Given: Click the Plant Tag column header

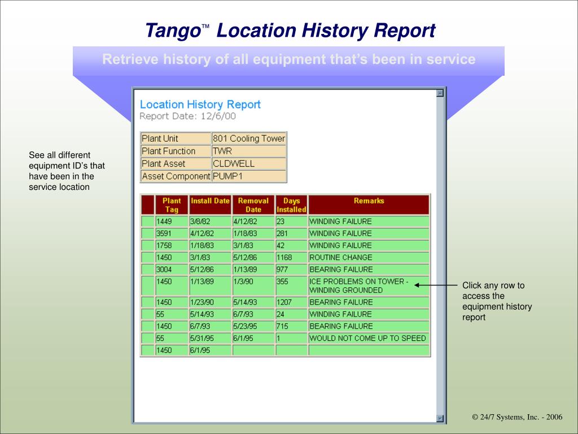Looking at the screenshot, I should pos(172,205).
